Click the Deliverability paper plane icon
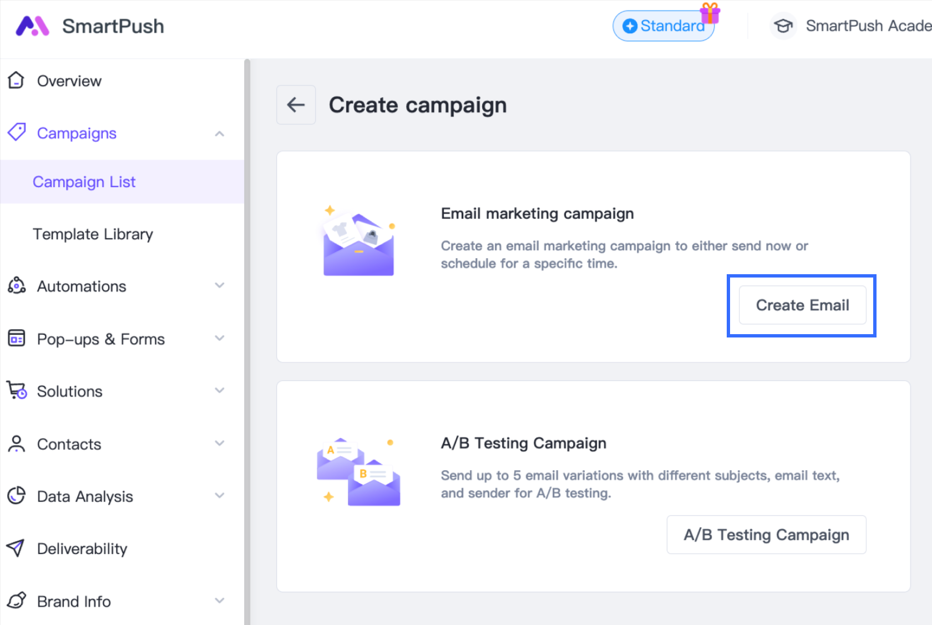932x625 pixels. coord(16,548)
